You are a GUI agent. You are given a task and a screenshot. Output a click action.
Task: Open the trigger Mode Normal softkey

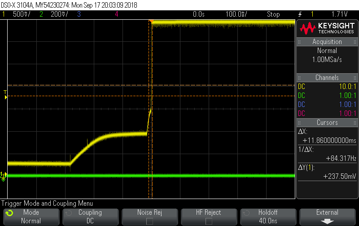(x=31, y=217)
